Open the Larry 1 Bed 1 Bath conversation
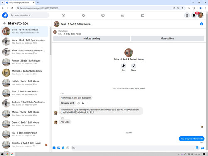This screenshot has width=208, height=156. 25,42
